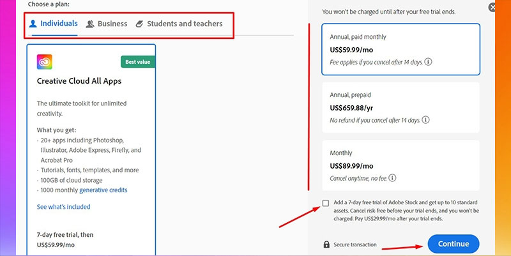Open the Business tab
This screenshot has height=256, width=511.
(112, 24)
